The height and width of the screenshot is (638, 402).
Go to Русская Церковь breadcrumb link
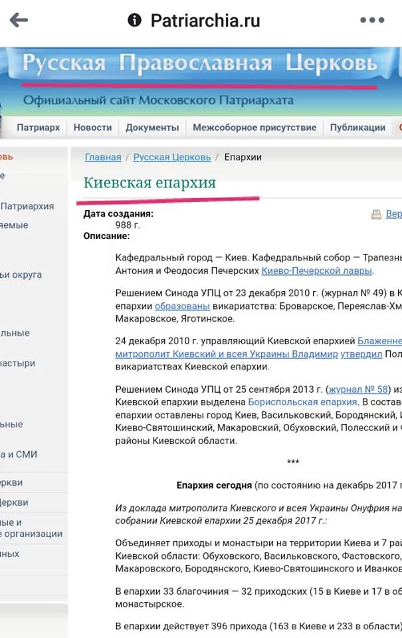click(172, 157)
